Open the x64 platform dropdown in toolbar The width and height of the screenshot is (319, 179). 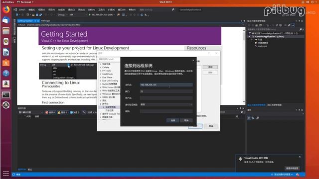78,15
